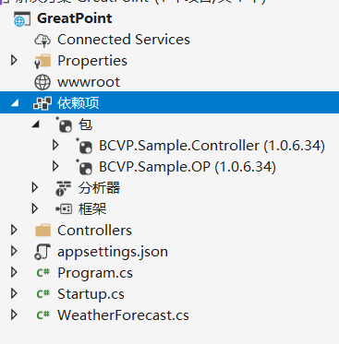
Task: Click the appsettings.json file icon
Action: (x=42, y=252)
